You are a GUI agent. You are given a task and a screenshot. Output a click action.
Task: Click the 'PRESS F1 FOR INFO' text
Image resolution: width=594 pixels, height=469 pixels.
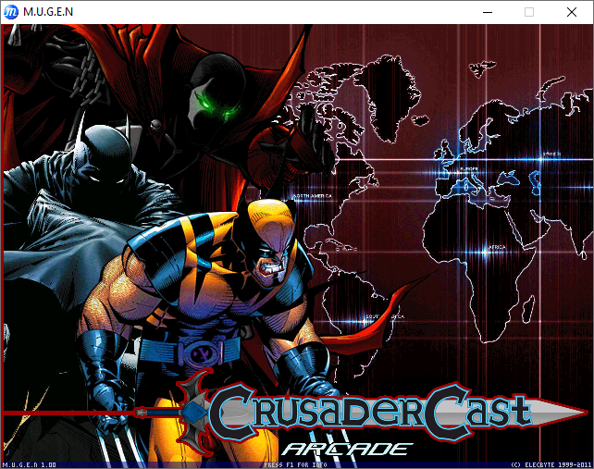click(x=295, y=464)
